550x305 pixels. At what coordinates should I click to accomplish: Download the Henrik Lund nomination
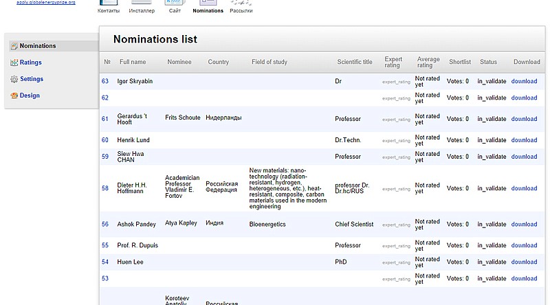coord(524,140)
